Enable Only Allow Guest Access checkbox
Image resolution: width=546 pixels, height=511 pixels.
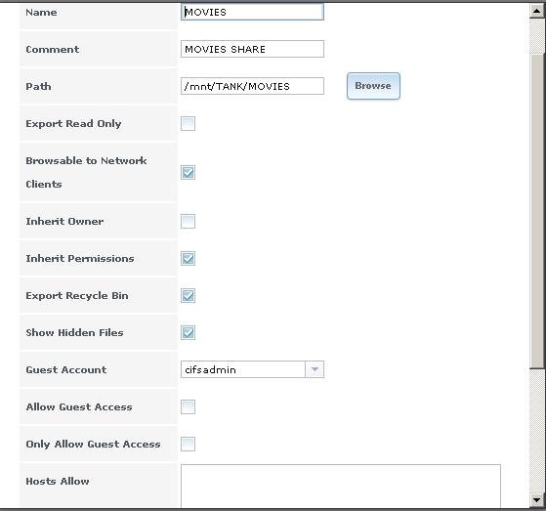189,445
